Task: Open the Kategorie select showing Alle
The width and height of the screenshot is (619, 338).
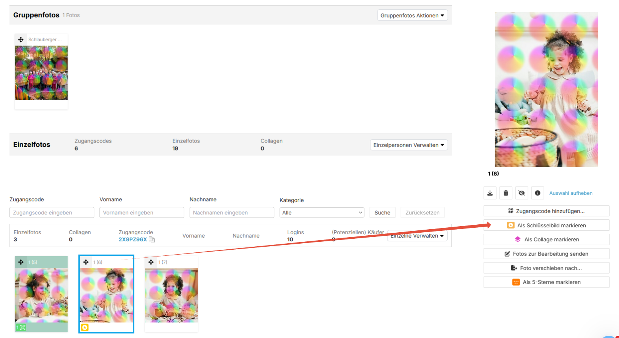Action: [x=322, y=213]
